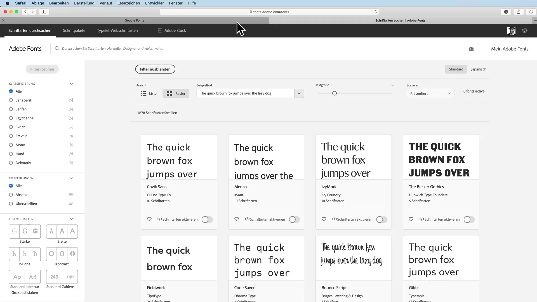Open the Creative Cloud icon in the header

coord(525,30)
